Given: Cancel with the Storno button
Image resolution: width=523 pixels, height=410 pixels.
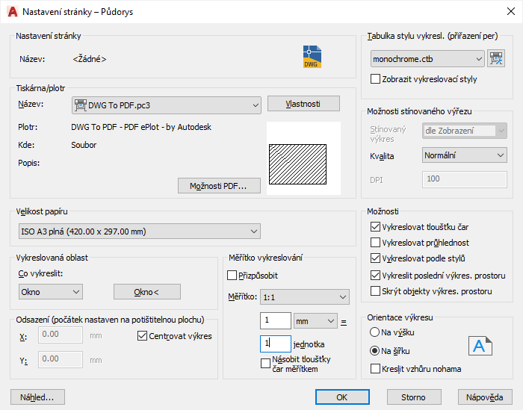Looking at the screenshot, I should coord(414,397).
